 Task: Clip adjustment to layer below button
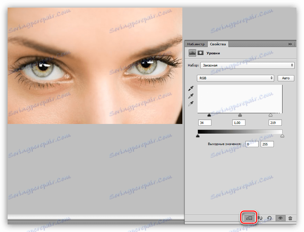coord(249,218)
